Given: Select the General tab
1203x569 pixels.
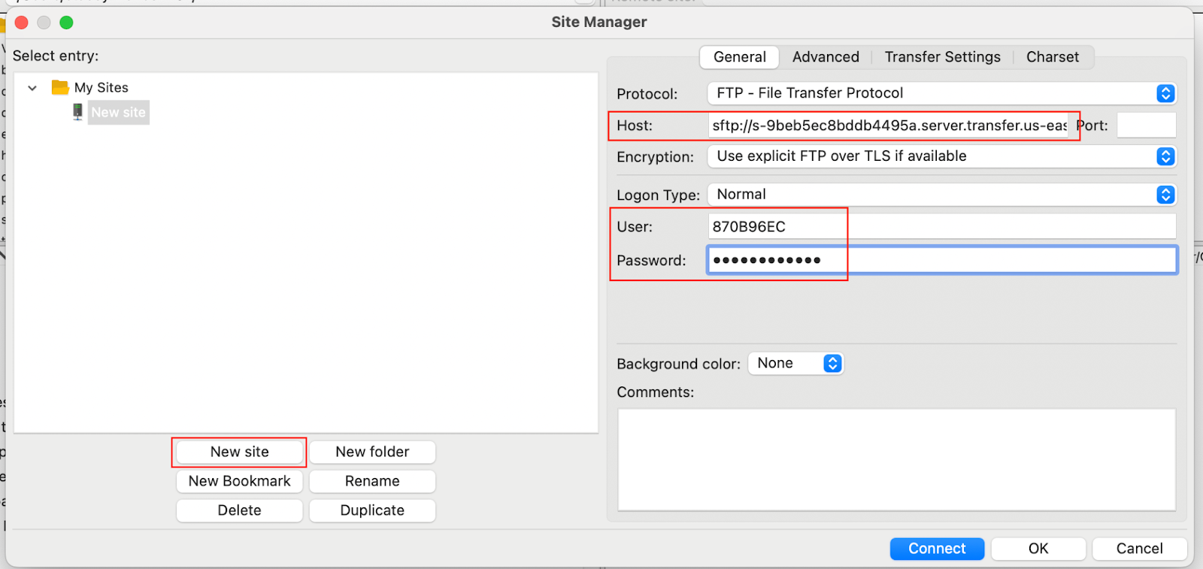Looking at the screenshot, I should pyautogui.click(x=739, y=57).
